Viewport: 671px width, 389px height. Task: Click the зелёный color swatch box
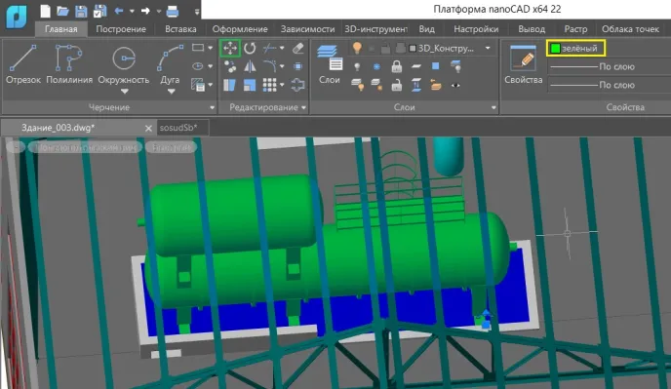coord(556,49)
